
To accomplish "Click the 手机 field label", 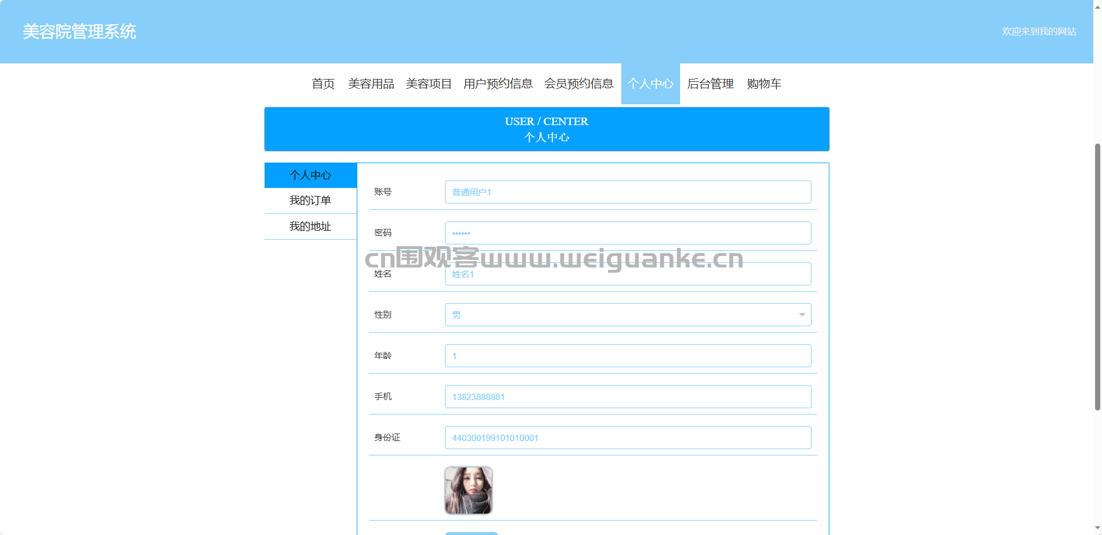I will (383, 397).
